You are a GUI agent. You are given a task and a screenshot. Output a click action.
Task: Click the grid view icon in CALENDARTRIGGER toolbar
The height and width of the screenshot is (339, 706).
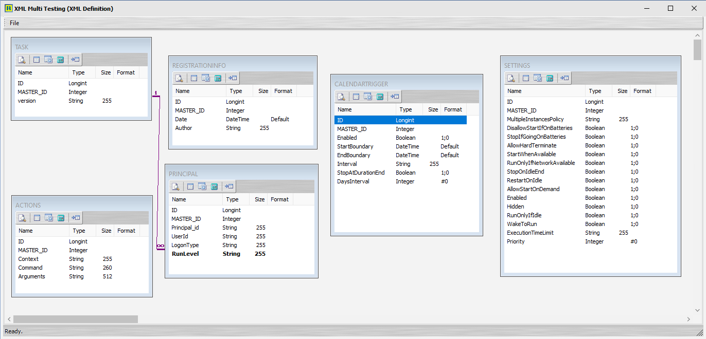(x=356, y=97)
